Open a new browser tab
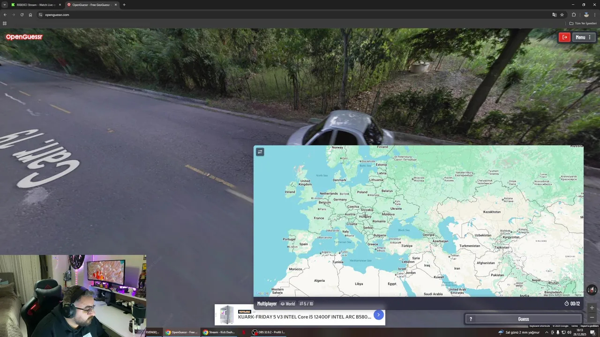 tap(124, 5)
